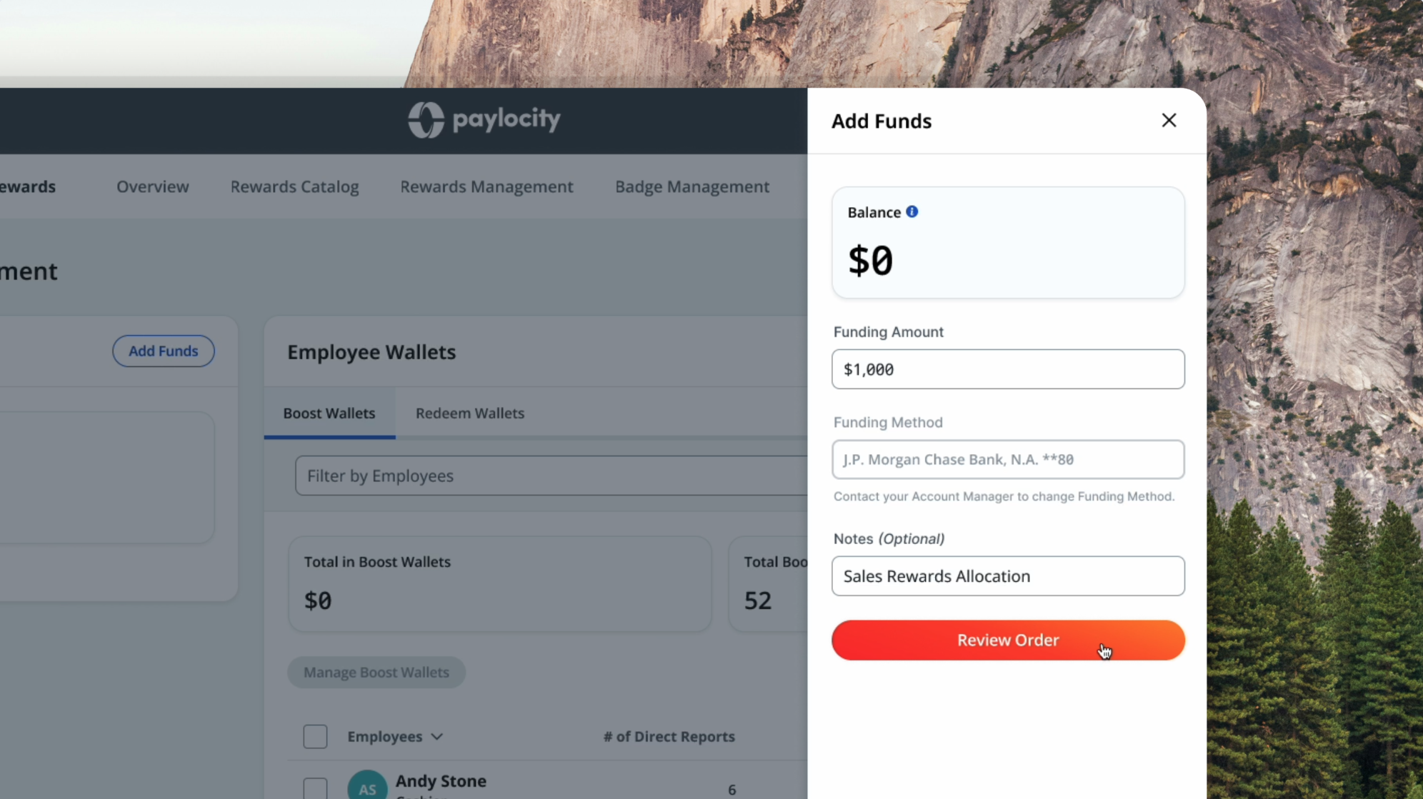The width and height of the screenshot is (1423, 799).
Task: Close the Add Funds panel
Action: (1169, 120)
